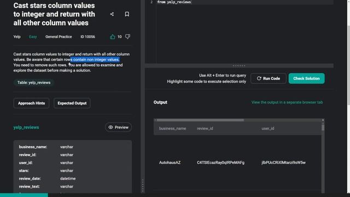Click the jlbPUcCRiXlMtarzi9sW5w user id cell
This screenshot has height=197, width=350.
point(283,163)
